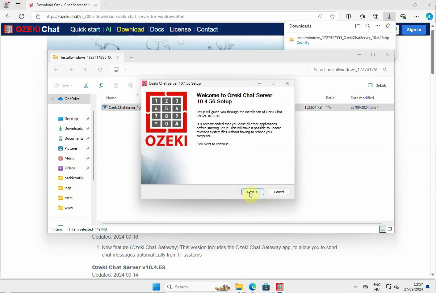Screen dimensions: 436x293
Task: Open the License menu item
Action: [x=180, y=29]
